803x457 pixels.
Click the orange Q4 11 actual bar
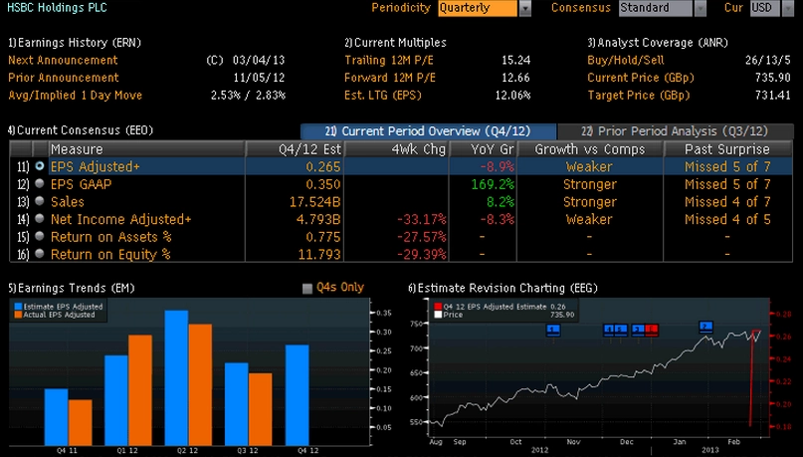(81, 423)
